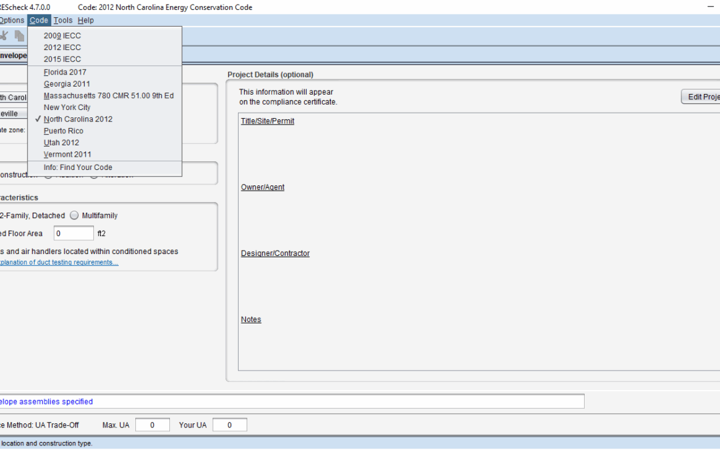Select 2015 IECC code option
The width and height of the screenshot is (720, 450).
[x=62, y=59]
